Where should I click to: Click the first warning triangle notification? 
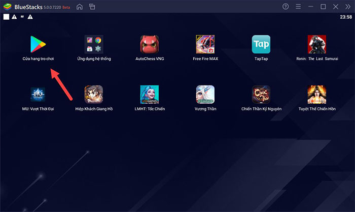(x=14, y=17)
